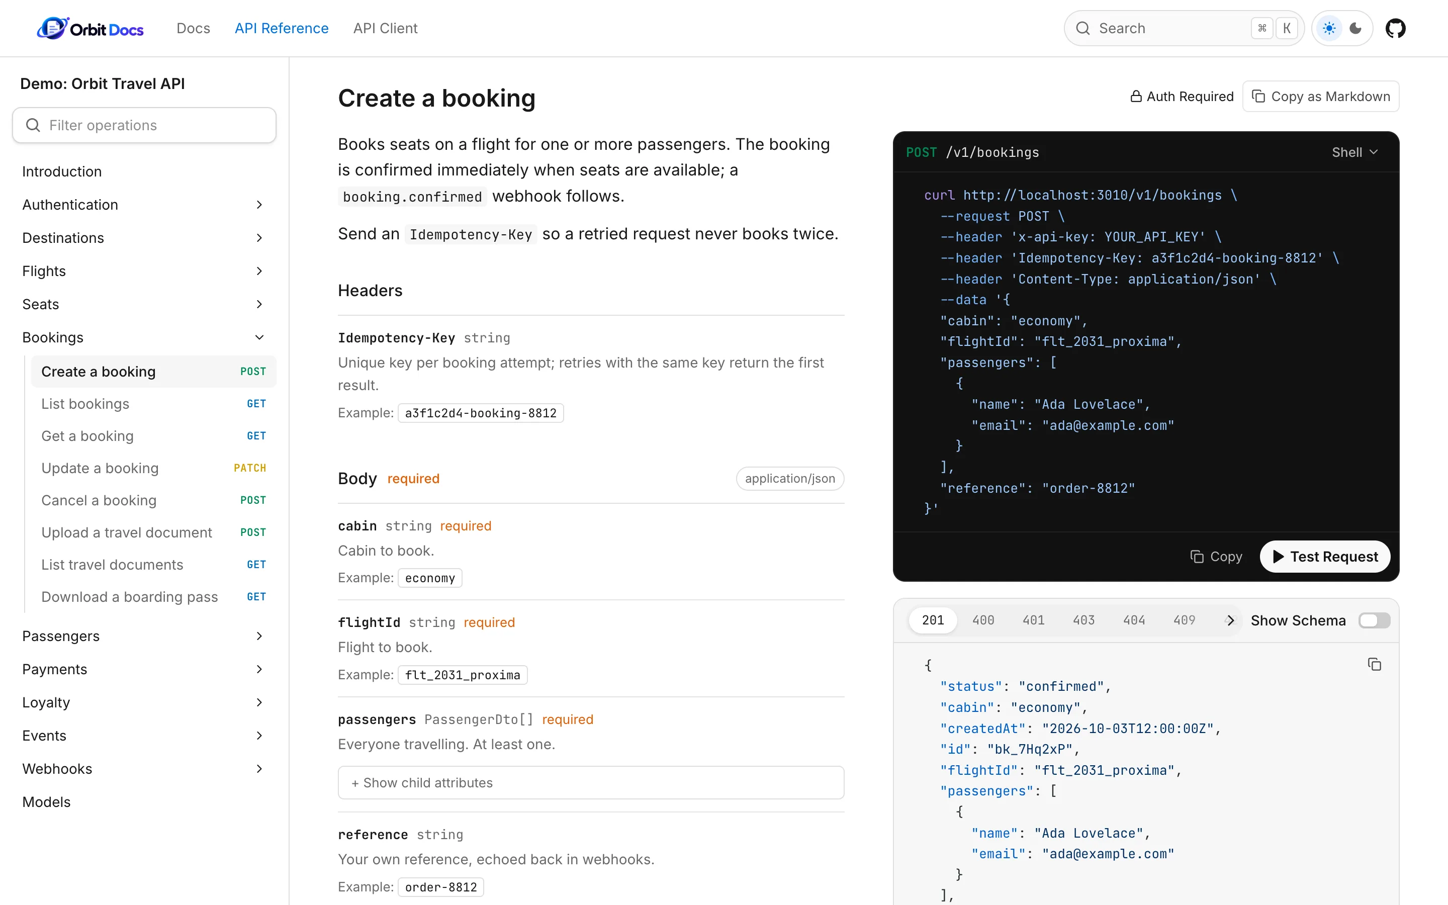Open the Docs nav tab

click(193, 28)
